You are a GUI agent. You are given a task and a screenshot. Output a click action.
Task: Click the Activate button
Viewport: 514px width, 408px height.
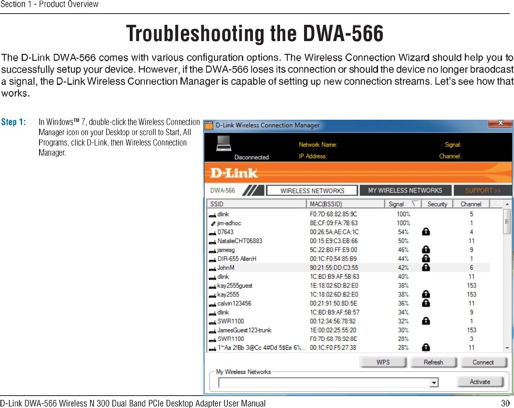480,382
